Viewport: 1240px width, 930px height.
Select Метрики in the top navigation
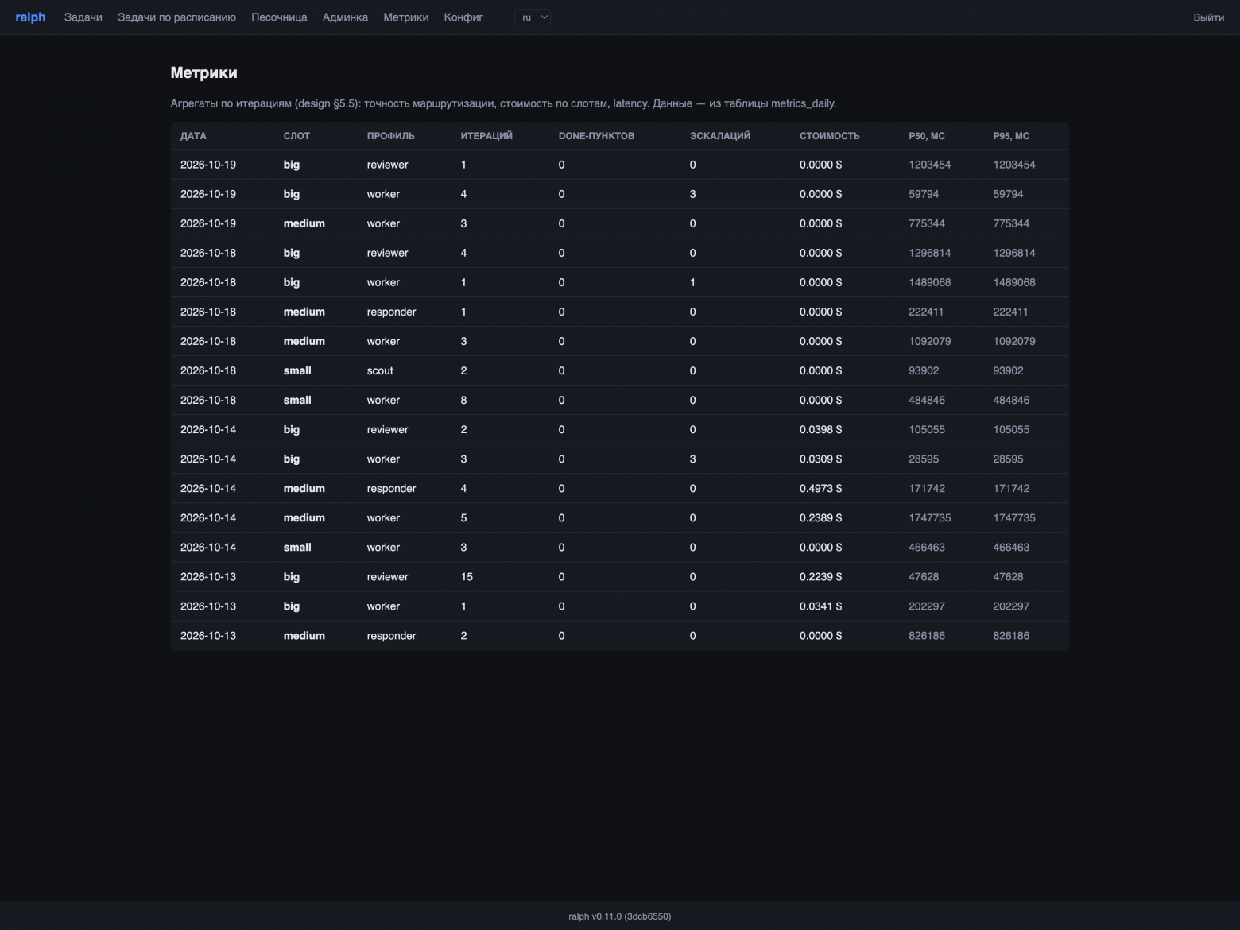pyautogui.click(x=406, y=17)
